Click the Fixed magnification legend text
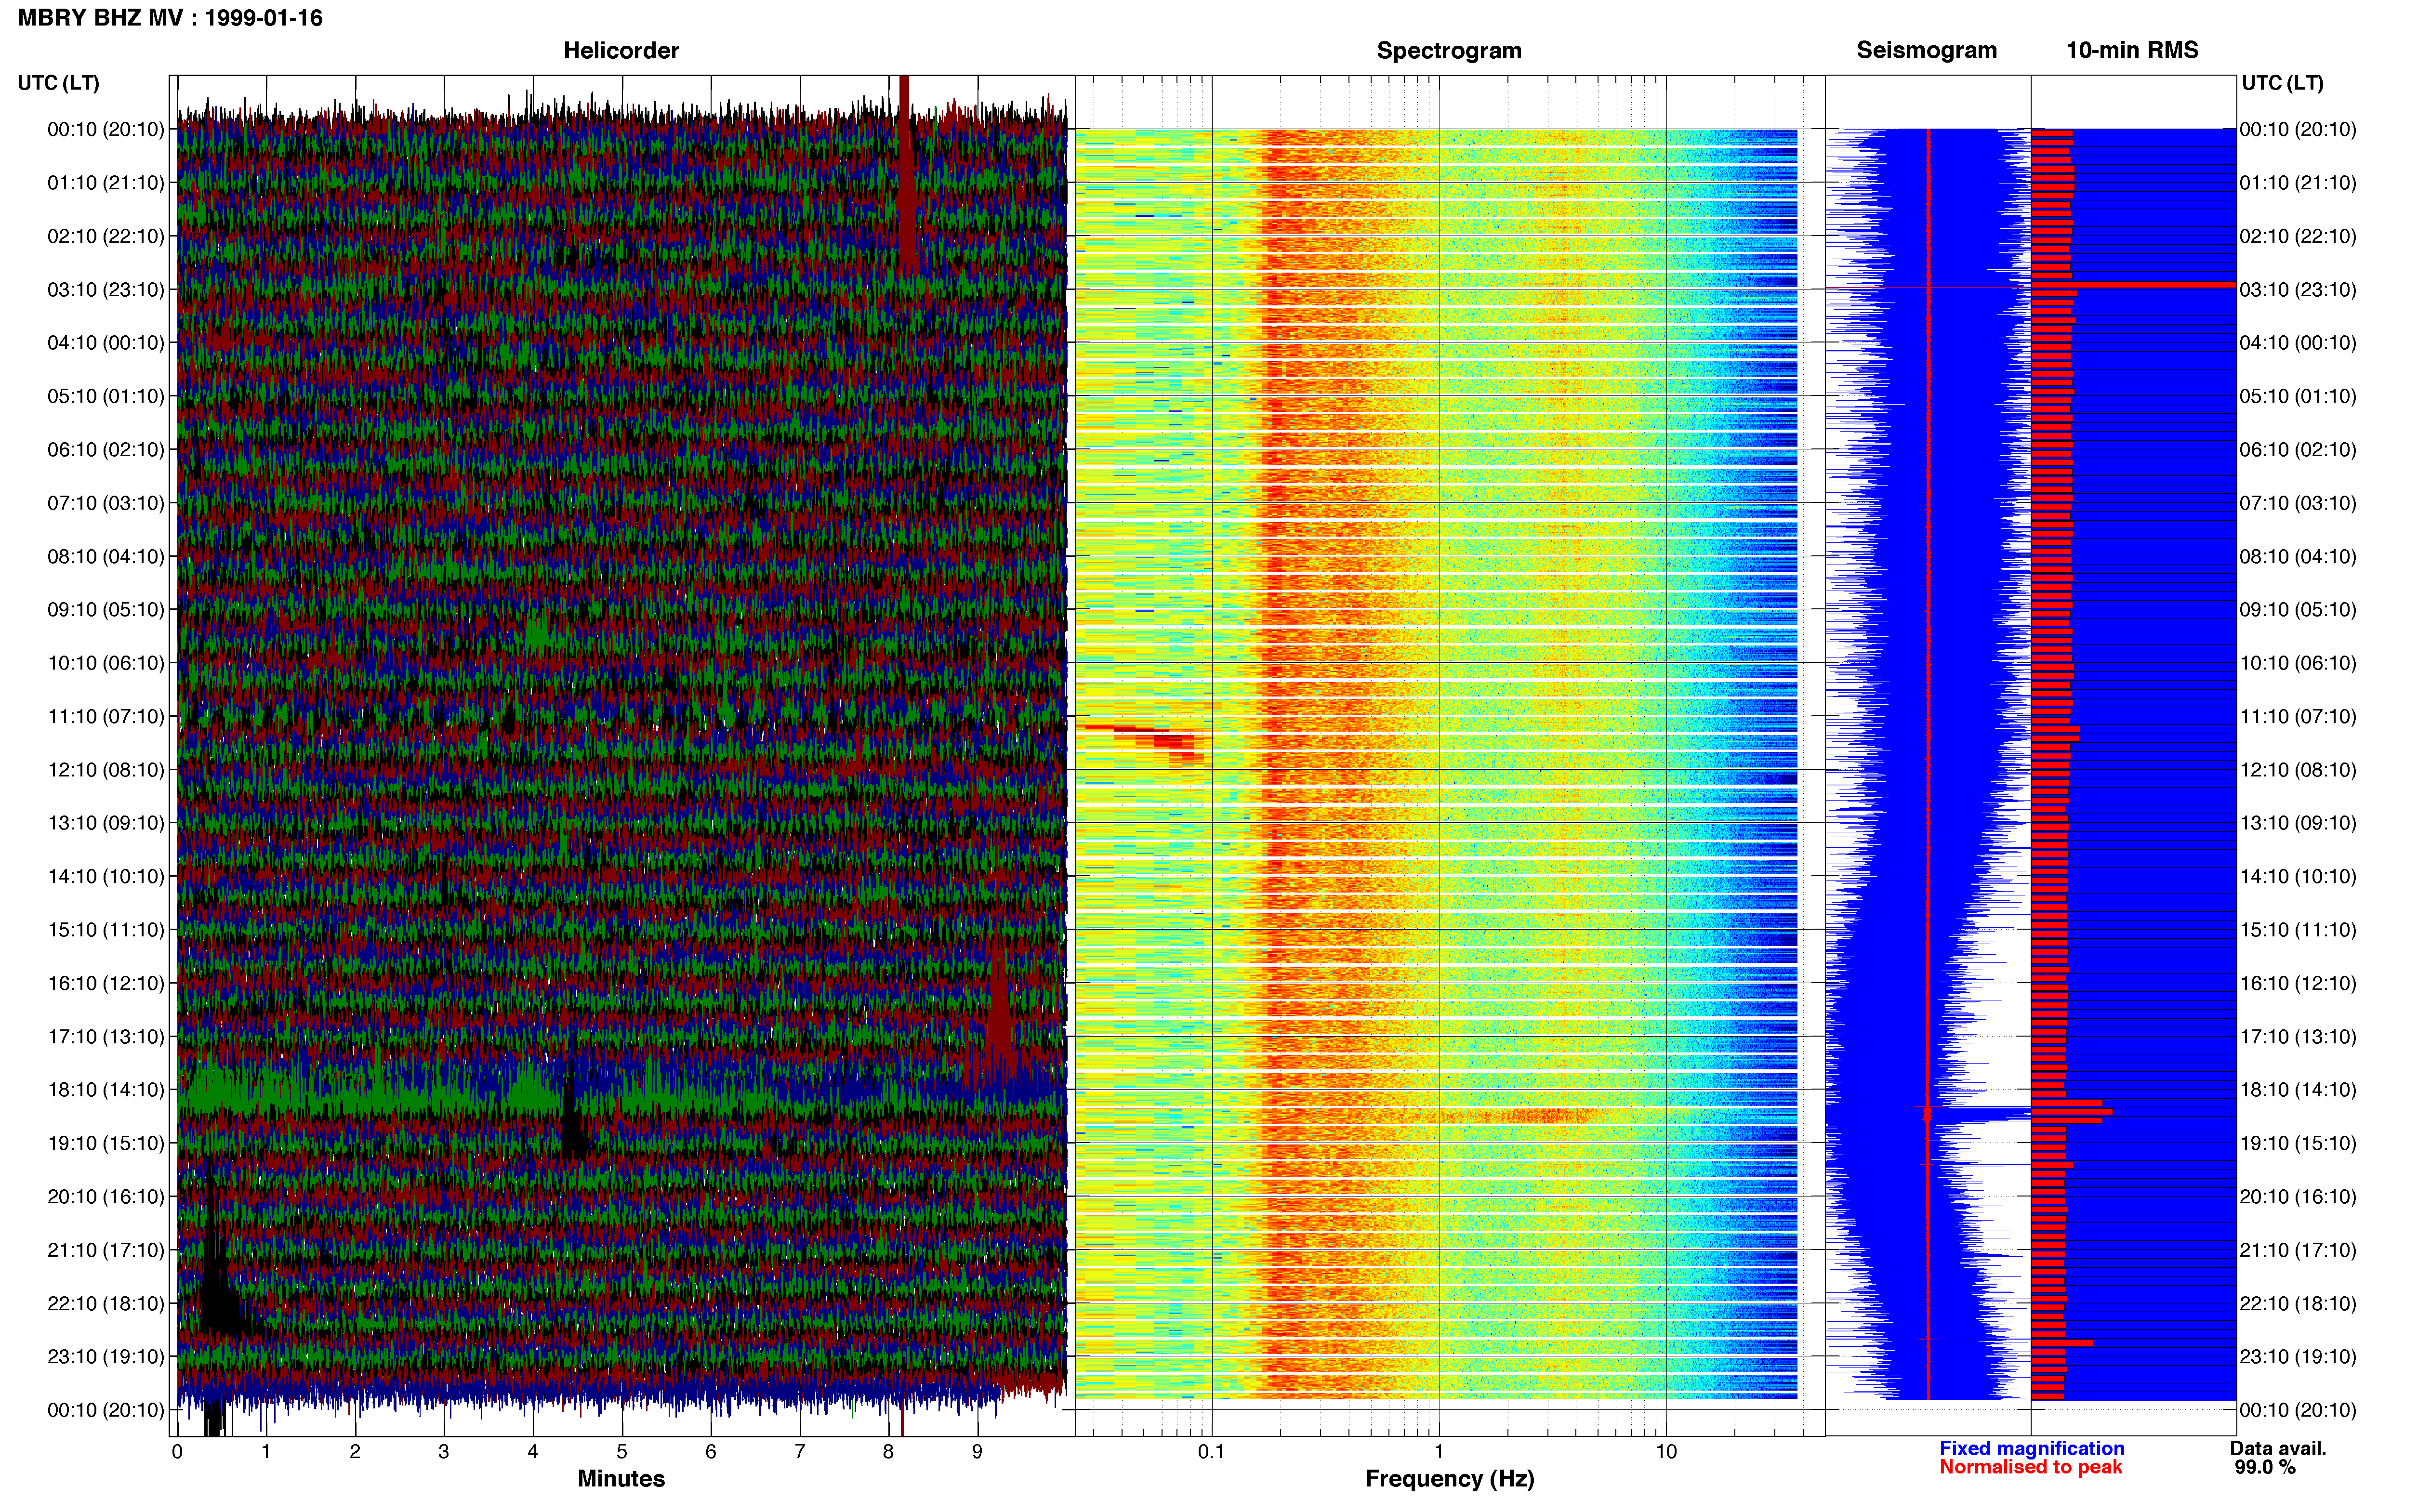This screenshot has height=1512, width=2418. click(2031, 1448)
